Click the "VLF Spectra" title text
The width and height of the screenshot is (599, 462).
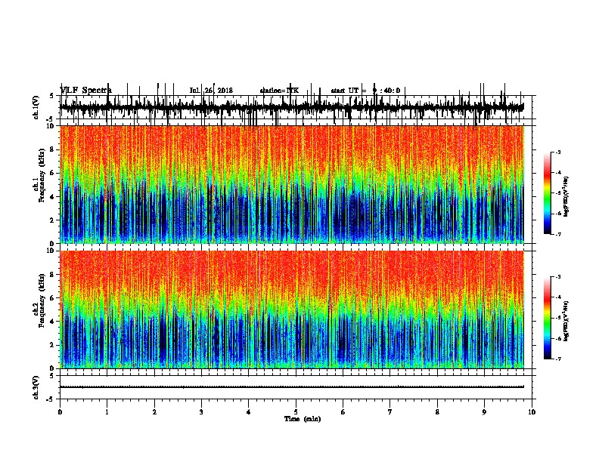coord(85,91)
